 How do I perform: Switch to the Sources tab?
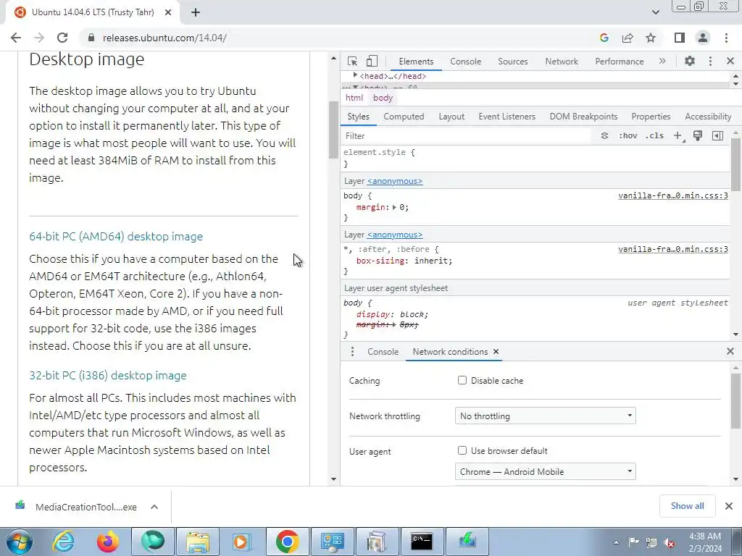click(x=512, y=62)
